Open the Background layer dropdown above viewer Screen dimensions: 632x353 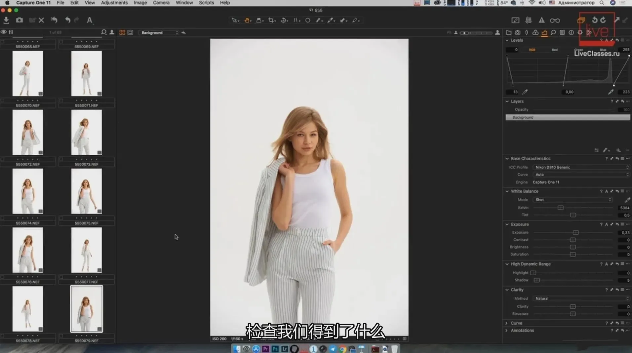pos(159,33)
